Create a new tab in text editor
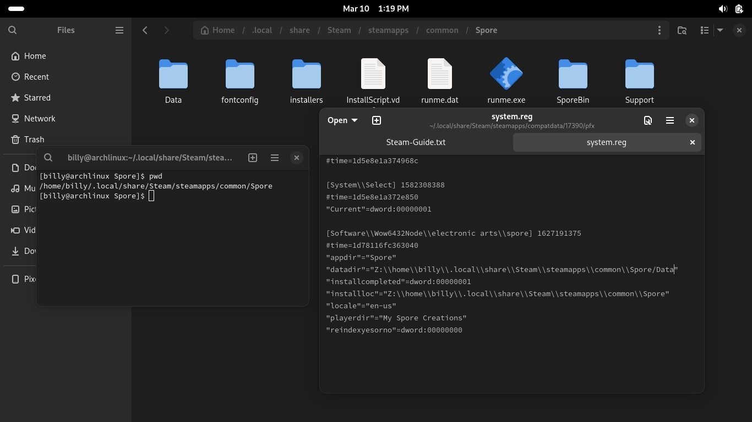Image resolution: width=752 pixels, height=422 pixels. [377, 120]
